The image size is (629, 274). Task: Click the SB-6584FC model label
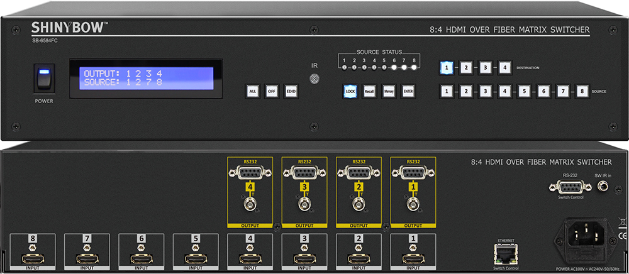pyautogui.click(x=44, y=40)
